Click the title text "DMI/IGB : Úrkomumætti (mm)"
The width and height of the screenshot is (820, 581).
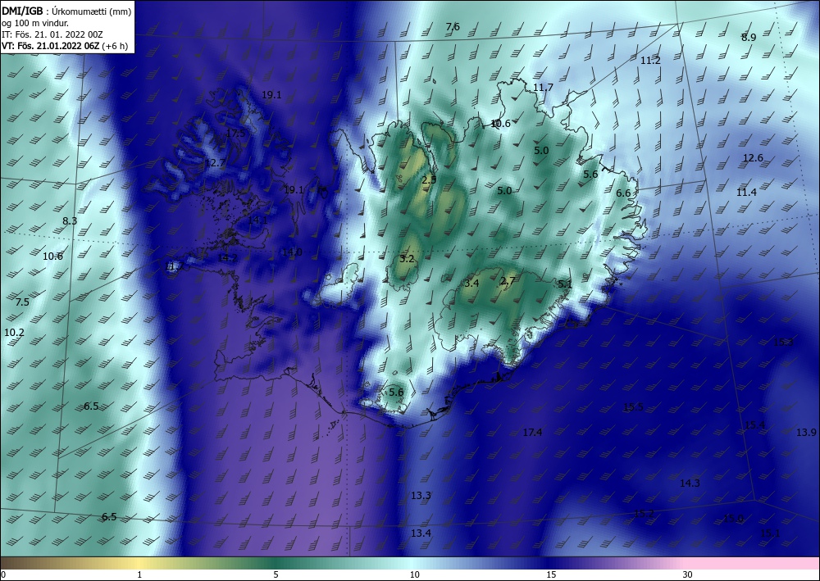point(66,11)
